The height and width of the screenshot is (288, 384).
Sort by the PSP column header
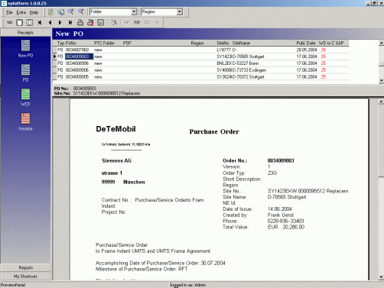point(127,43)
